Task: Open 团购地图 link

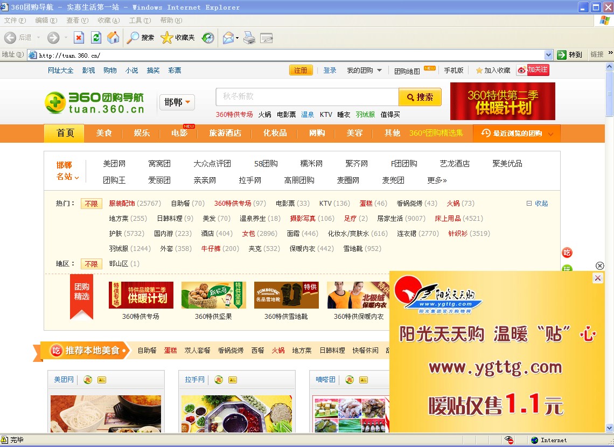Action: (x=407, y=71)
